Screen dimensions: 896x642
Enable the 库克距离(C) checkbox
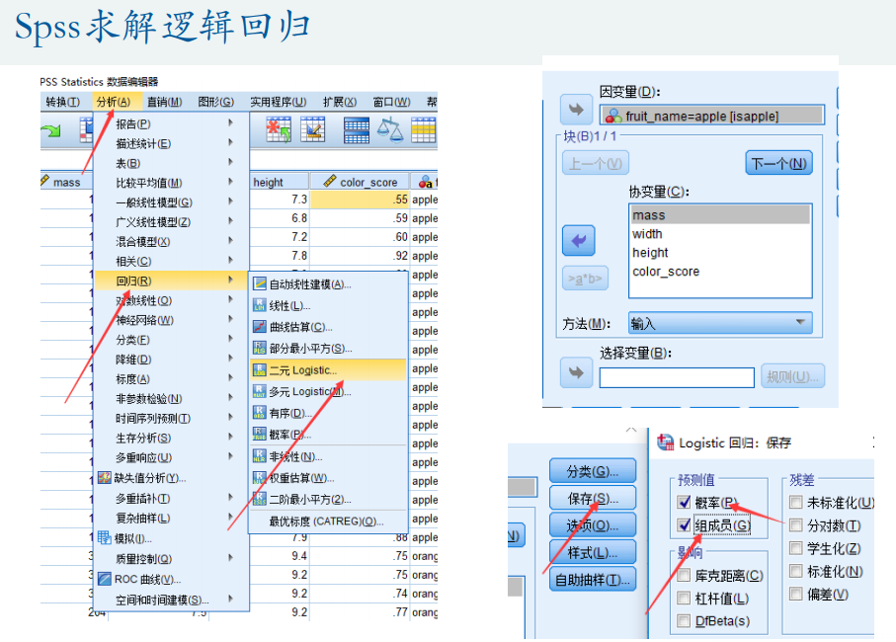(684, 575)
